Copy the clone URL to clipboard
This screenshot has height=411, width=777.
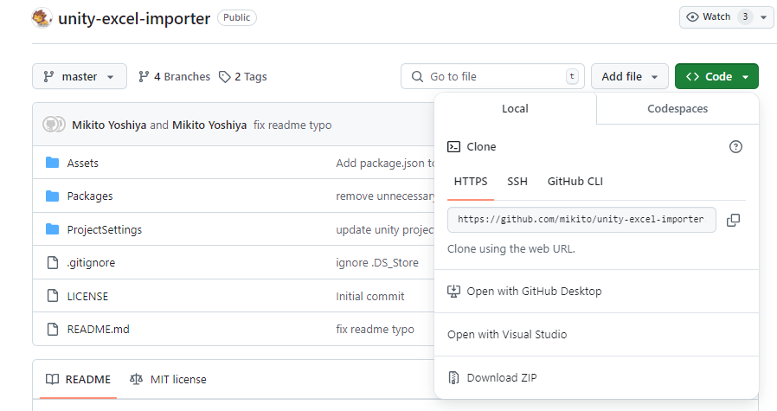[x=733, y=220]
